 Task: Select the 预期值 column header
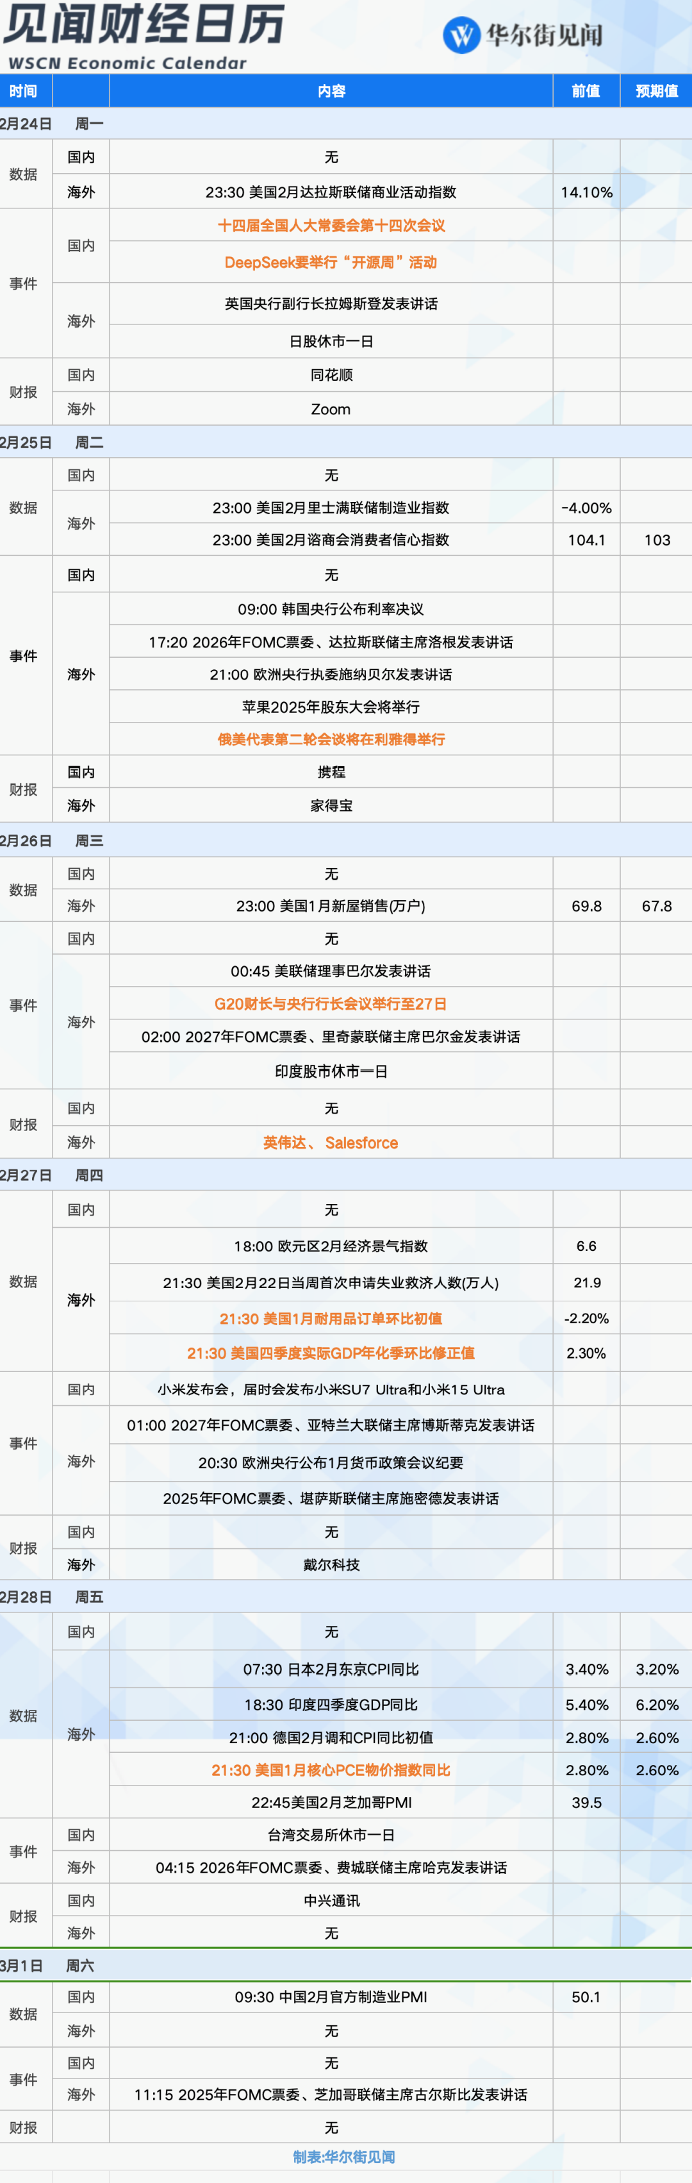tap(656, 90)
